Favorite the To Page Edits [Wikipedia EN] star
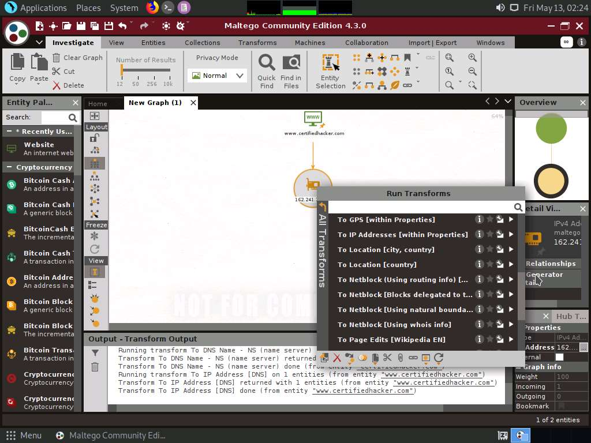Screen dimensions: 591x443 (489, 339)
